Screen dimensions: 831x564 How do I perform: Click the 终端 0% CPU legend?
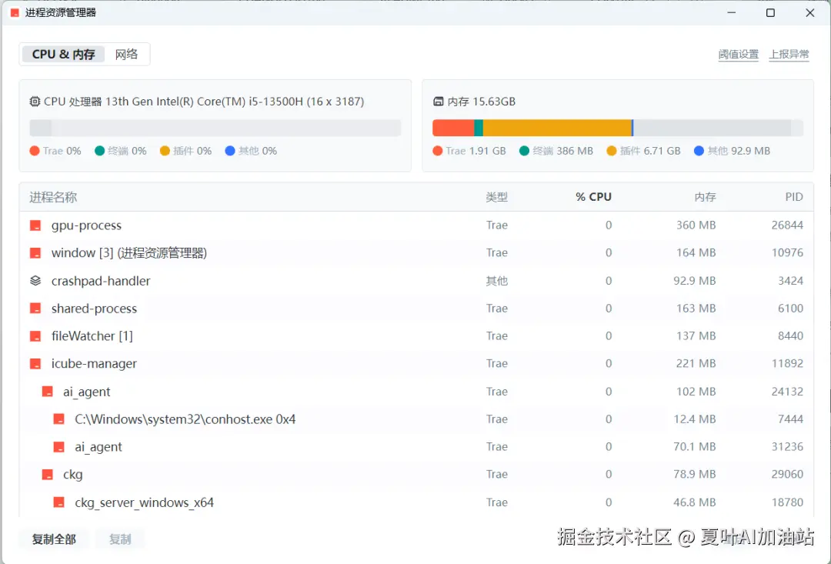tap(120, 151)
